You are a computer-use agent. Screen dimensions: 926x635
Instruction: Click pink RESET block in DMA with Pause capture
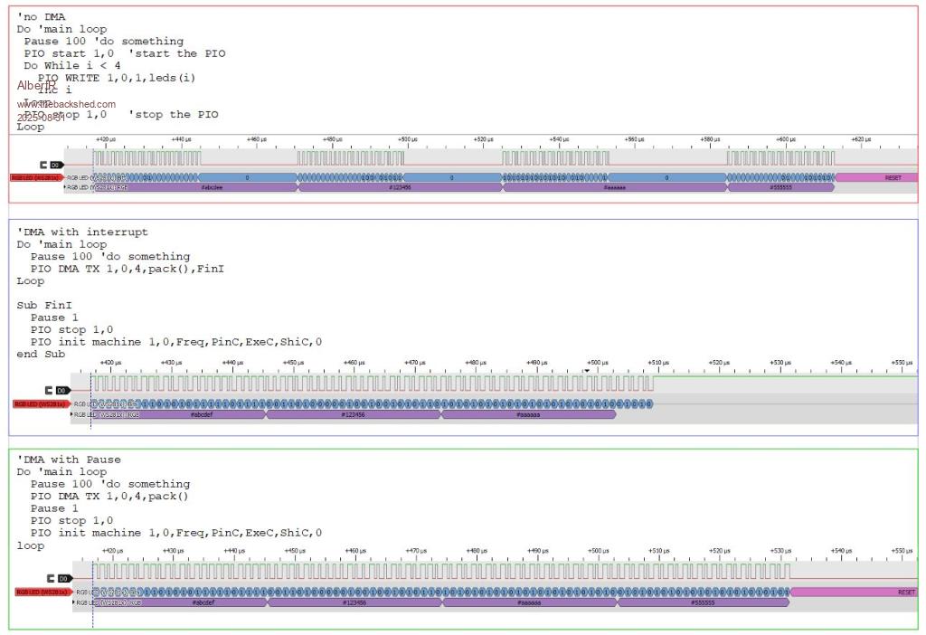point(855,592)
